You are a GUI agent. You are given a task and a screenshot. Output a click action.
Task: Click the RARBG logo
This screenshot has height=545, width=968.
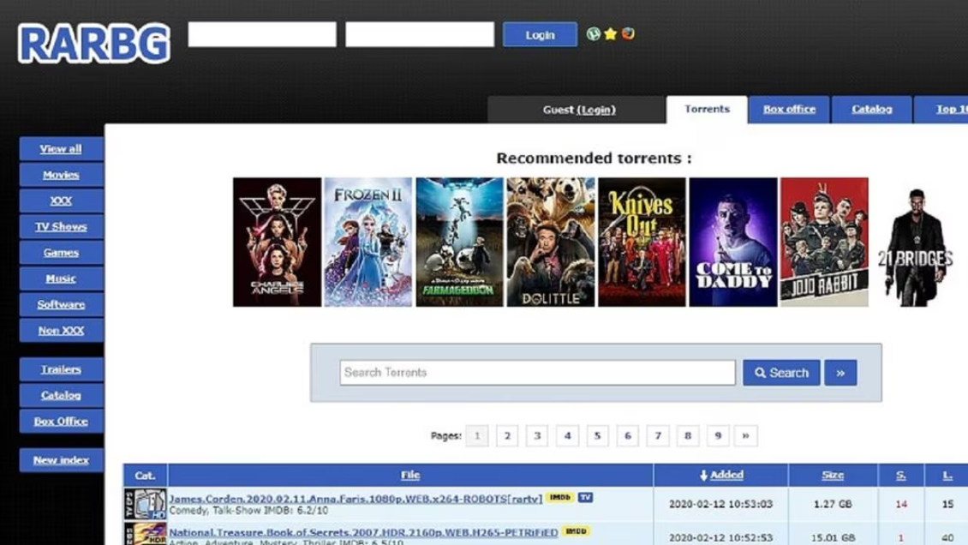click(91, 41)
